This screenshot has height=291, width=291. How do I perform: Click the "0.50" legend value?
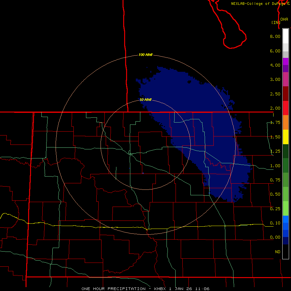[x=275, y=194]
